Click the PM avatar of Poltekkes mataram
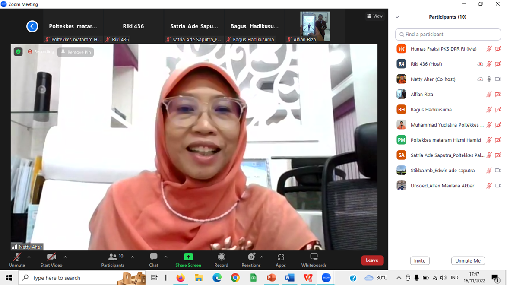Screen dimensions: 507x285 coord(401,140)
